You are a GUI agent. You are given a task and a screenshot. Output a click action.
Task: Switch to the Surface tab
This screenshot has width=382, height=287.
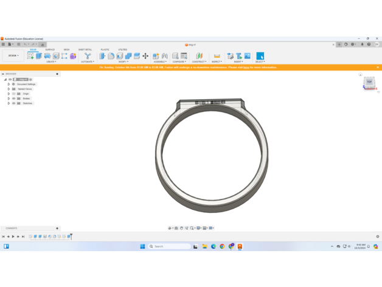coord(50,50)
